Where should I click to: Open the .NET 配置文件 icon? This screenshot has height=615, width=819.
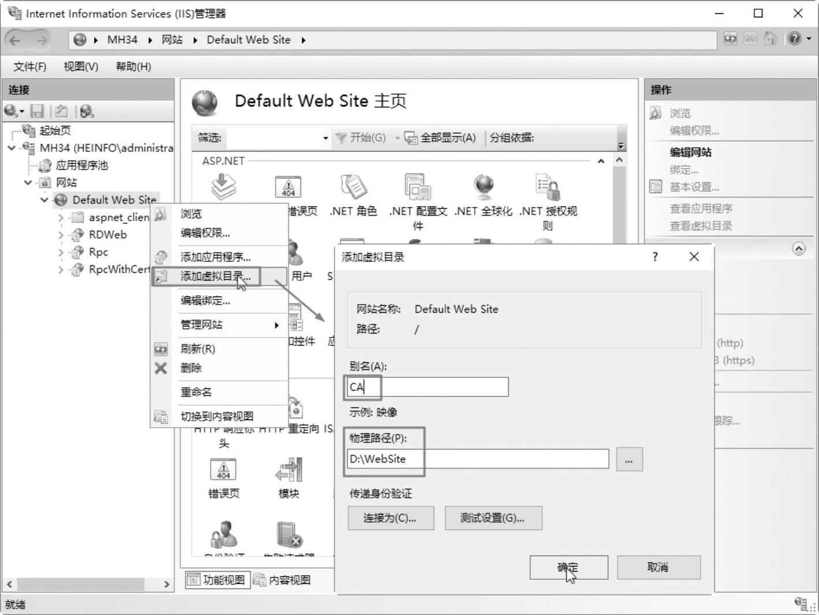pyautogui.click(x=418, y=188)
